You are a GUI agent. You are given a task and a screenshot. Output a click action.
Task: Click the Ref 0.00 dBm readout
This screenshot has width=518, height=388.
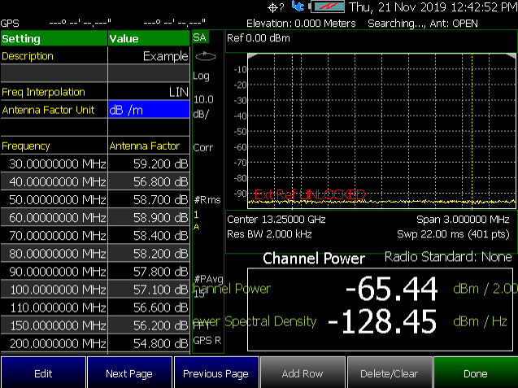pos(259,38)
